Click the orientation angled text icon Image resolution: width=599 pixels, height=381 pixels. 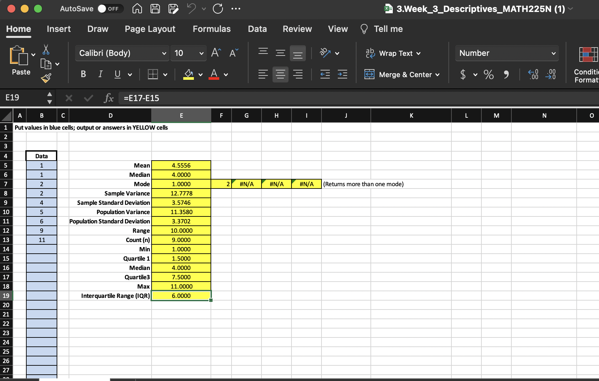coord(325,53)
